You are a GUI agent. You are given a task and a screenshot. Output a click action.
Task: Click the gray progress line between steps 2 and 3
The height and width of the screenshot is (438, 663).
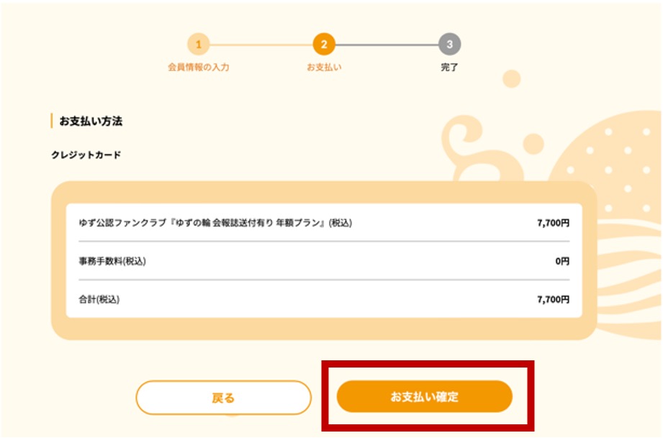(387, 45)
